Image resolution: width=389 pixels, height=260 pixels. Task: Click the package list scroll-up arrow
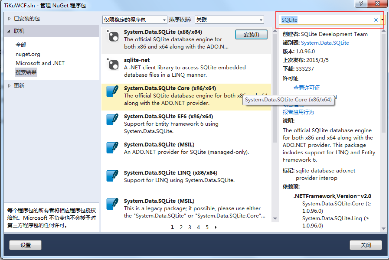[x=275, y=31]
